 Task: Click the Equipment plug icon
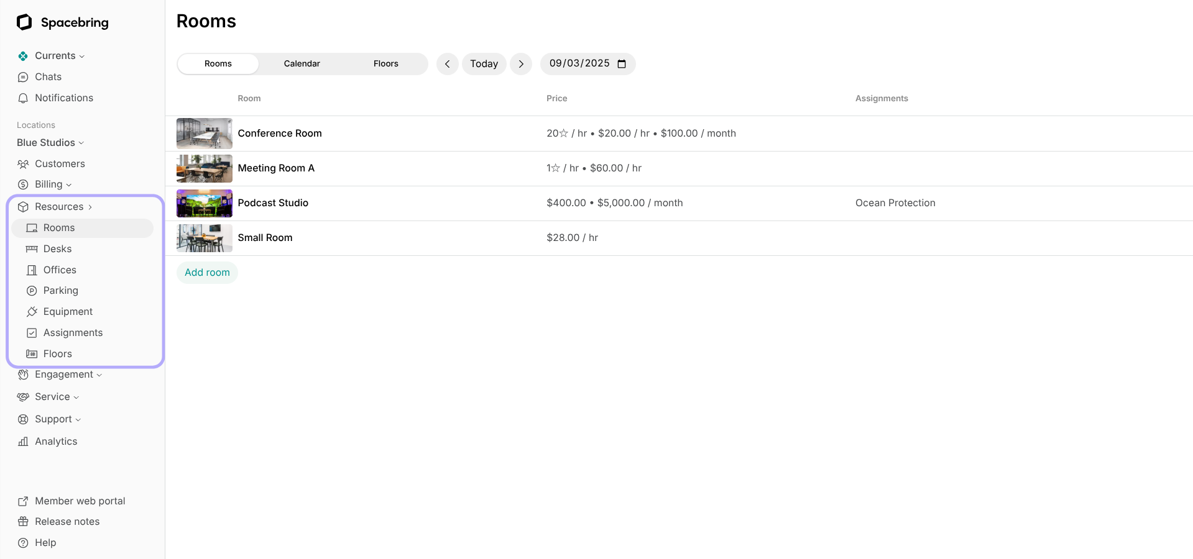(32, 312)
